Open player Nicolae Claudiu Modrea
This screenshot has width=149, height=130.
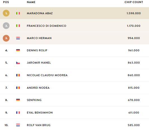(47, 75)
